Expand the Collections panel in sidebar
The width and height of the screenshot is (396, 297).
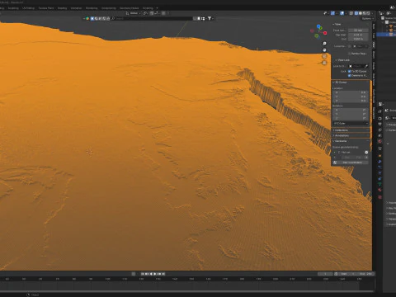tap(351, 130)
